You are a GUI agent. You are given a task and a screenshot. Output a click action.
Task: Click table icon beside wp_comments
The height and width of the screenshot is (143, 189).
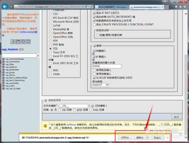click(x=3, y=62)
